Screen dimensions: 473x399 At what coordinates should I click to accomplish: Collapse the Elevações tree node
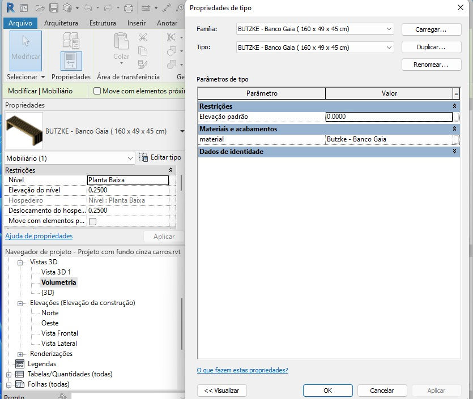(20, 303)
